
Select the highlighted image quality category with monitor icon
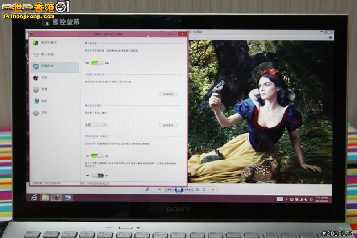point(54,66)
